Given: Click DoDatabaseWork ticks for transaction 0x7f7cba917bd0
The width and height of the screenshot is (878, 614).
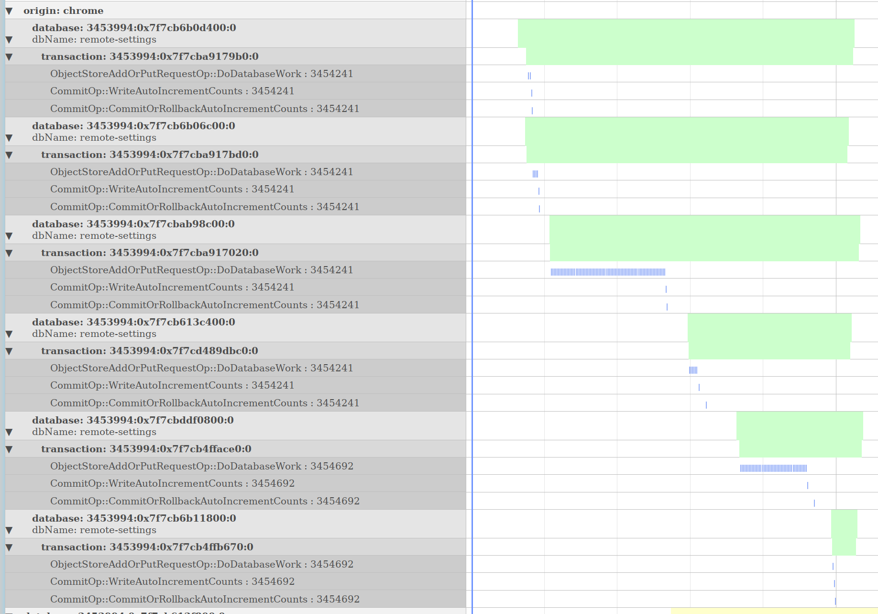Looking at the screenshot, I should click(x=535, y=174).
